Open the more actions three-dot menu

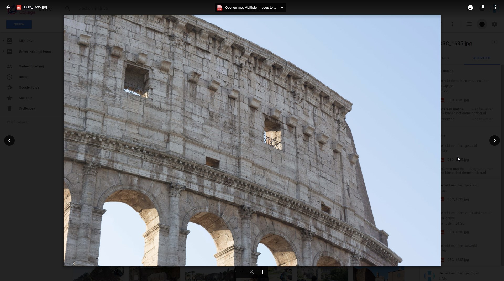click(x=495, y=7)
